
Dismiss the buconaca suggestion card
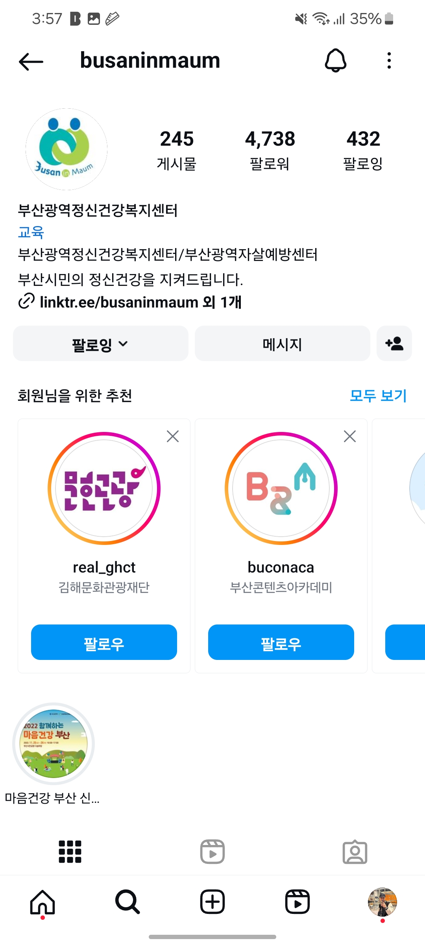(350, 436)
